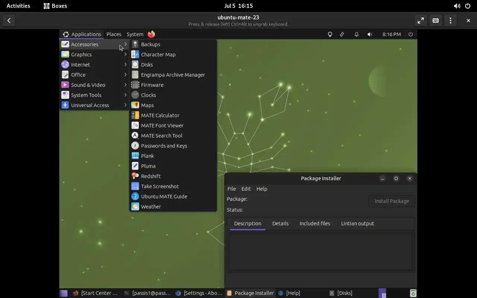Image resolution: width=477 pixels, height=298 pixels.
Task: Open Help menu in Package Installer
Action: point(262,189)
